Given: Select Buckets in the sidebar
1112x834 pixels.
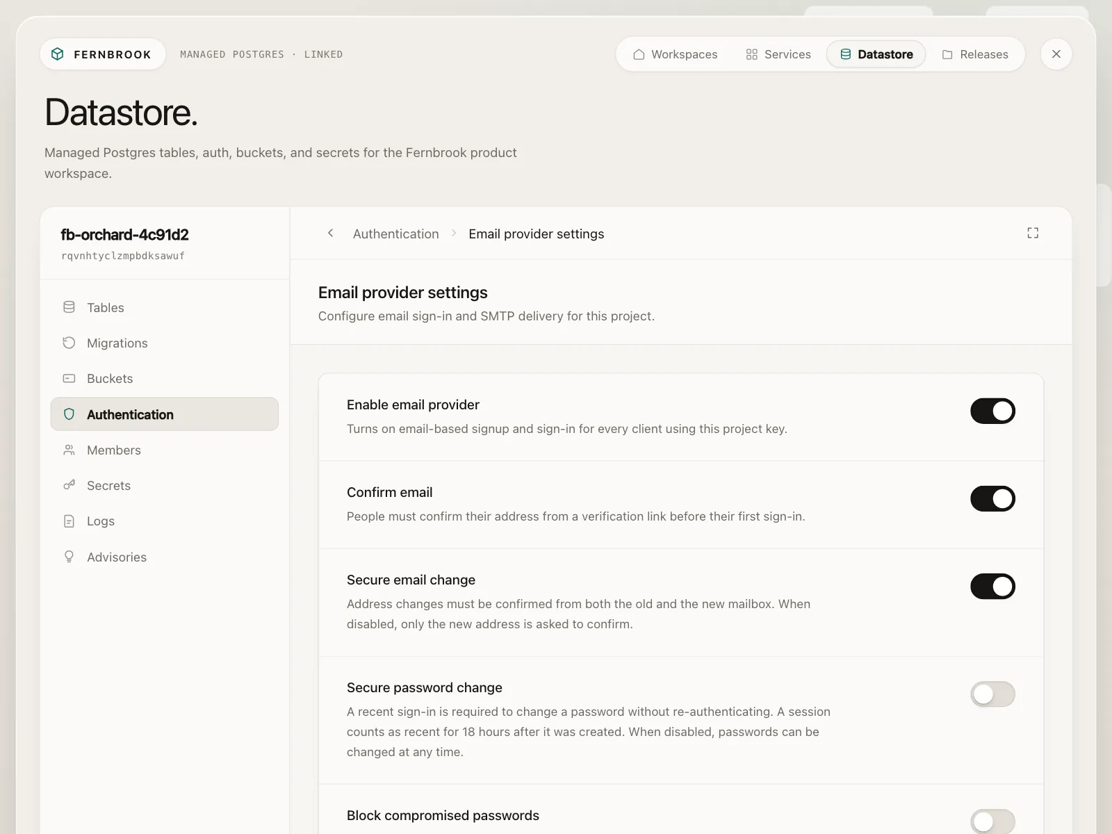Looking at the screenshot, I should click(165, 379).
